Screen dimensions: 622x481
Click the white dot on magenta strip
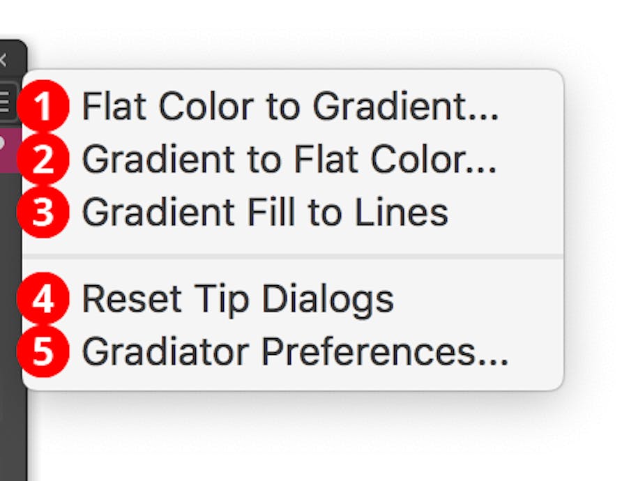coord(2,142)
